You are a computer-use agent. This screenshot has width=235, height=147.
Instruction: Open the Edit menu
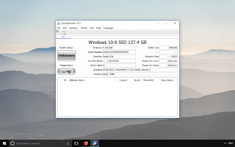(x=65, y=28)
